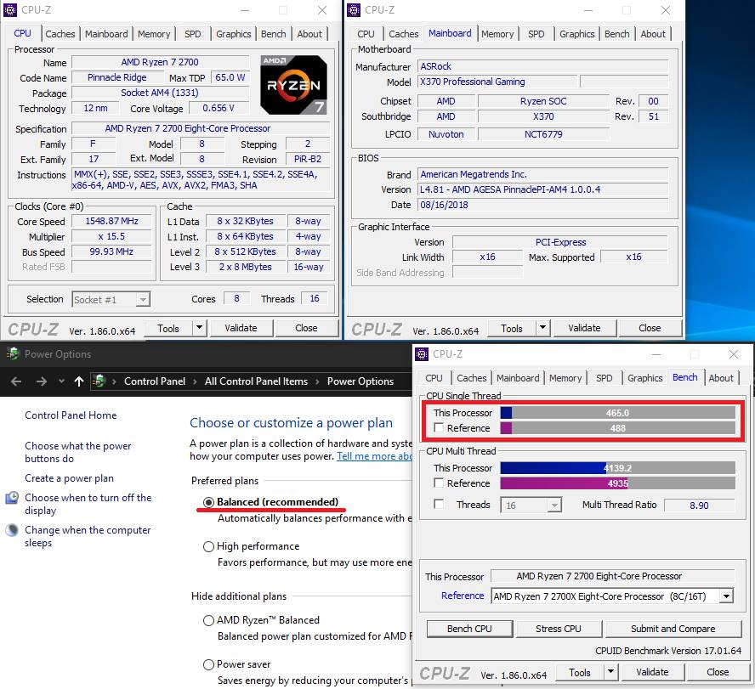The width and height of the screenshot is (755, 689).
Task: Click the Core Voltage 0.656 V value
Action: coord(219,108)
